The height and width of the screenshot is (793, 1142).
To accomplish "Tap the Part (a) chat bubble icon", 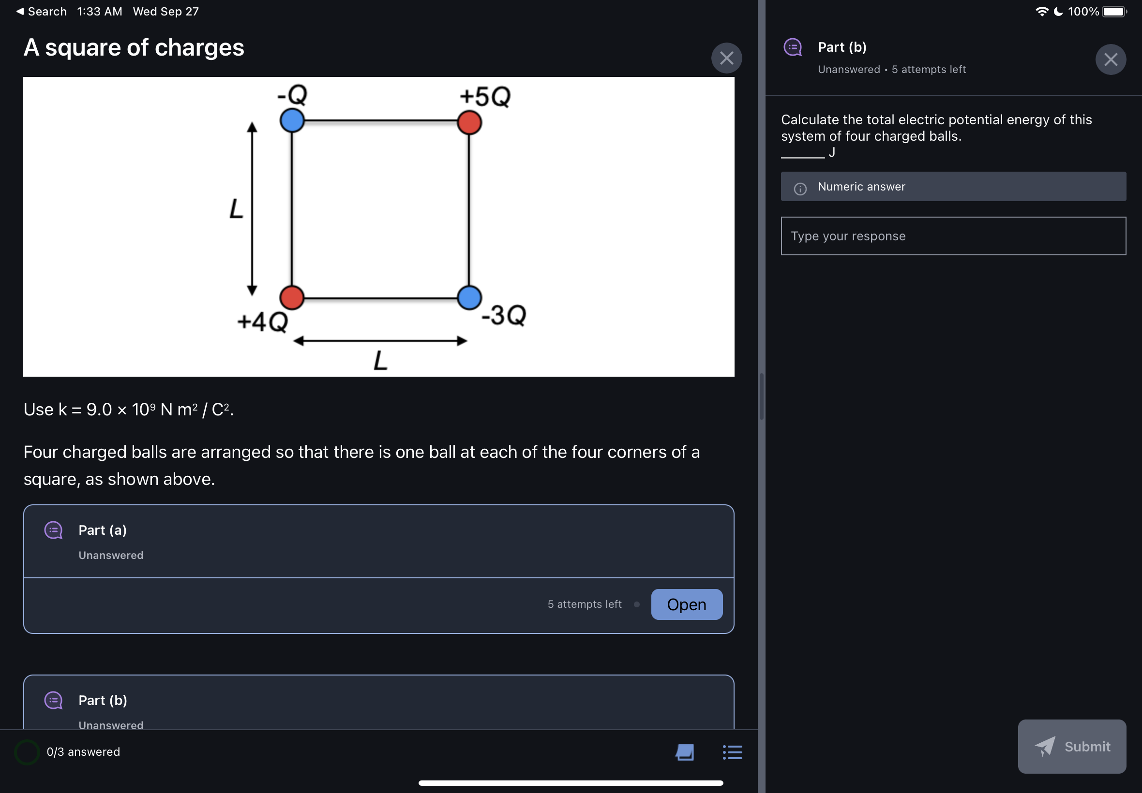I will click(x=54, y=530).
